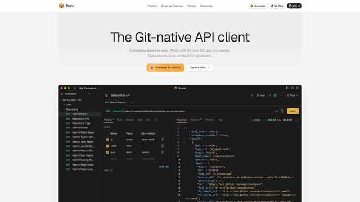Open the Product menu in the site nav
The image size is (360, 202).
[152, 6]
